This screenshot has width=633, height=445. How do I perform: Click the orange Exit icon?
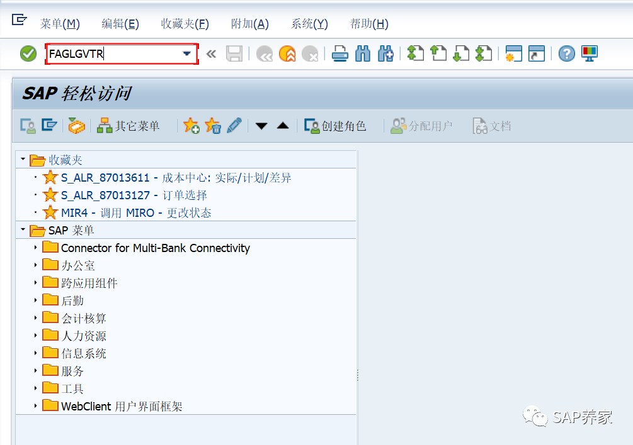287,53
